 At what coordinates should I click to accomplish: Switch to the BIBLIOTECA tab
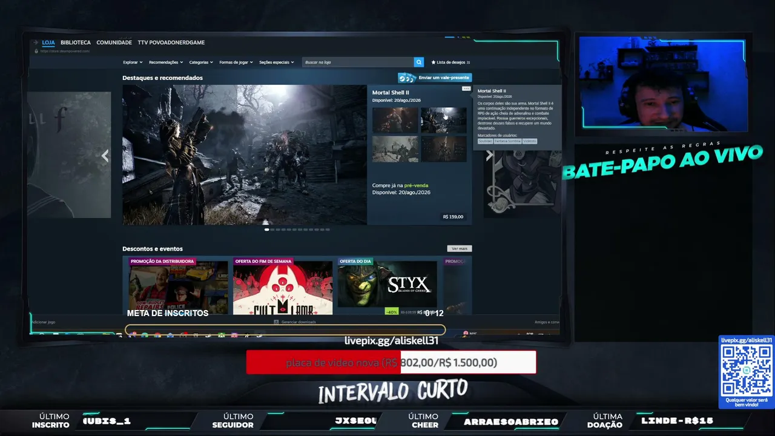point(76,42)
